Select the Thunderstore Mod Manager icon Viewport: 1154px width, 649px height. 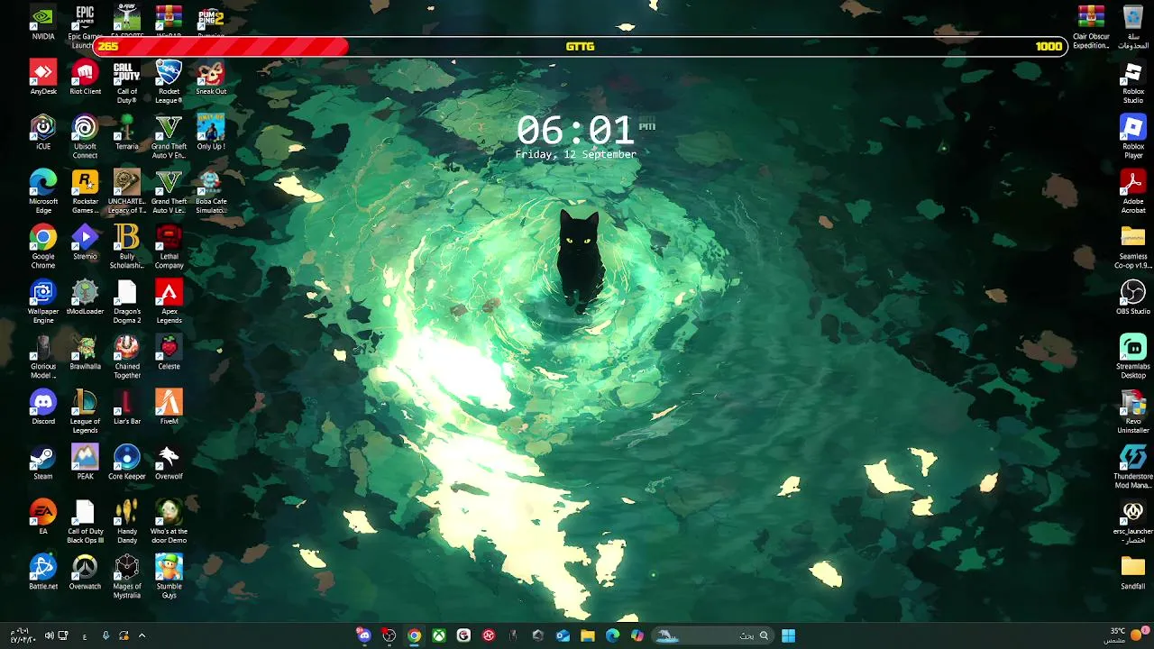point(1133,467)
